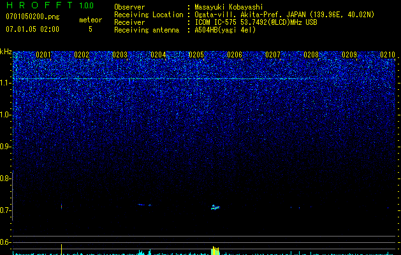Image resolution: width=401 pixels, height=255 pixels.
Task: Click observer name Masayuki Kobayashi
Action: (x=229, y=7)
